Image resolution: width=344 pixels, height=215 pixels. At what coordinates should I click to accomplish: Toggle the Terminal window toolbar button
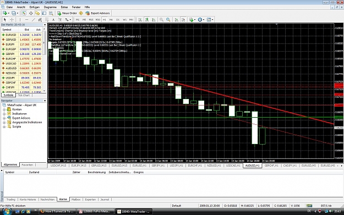[x=45, y=13]
